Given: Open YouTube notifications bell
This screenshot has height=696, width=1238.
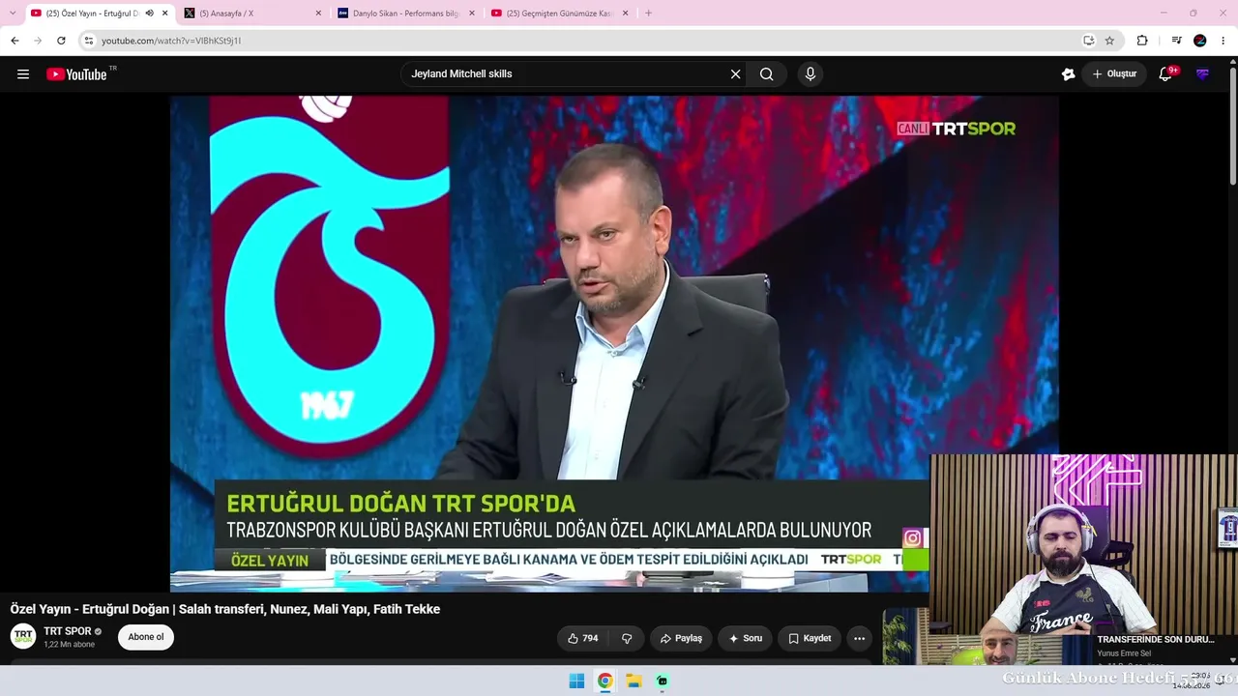Looking at the screenshot, I should (x=1165, y=74).
